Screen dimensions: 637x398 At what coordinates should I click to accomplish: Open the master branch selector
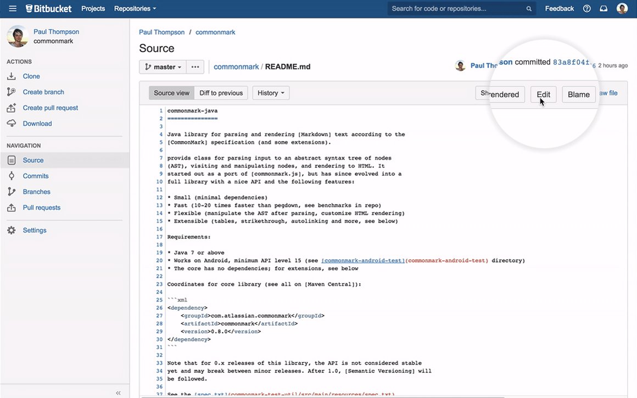click(163, 67)
